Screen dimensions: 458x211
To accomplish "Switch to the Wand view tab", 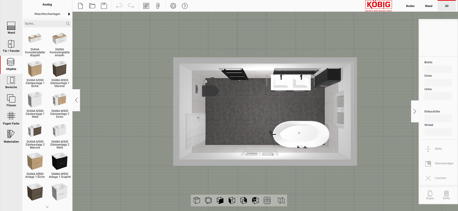I will [x=428, y=6].
